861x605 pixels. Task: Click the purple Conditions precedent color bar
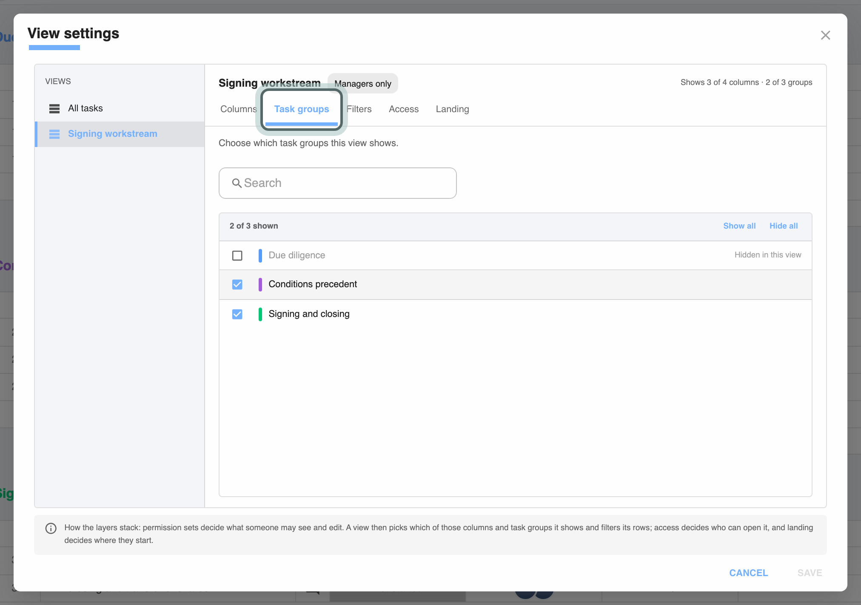[x=260, y=284]
